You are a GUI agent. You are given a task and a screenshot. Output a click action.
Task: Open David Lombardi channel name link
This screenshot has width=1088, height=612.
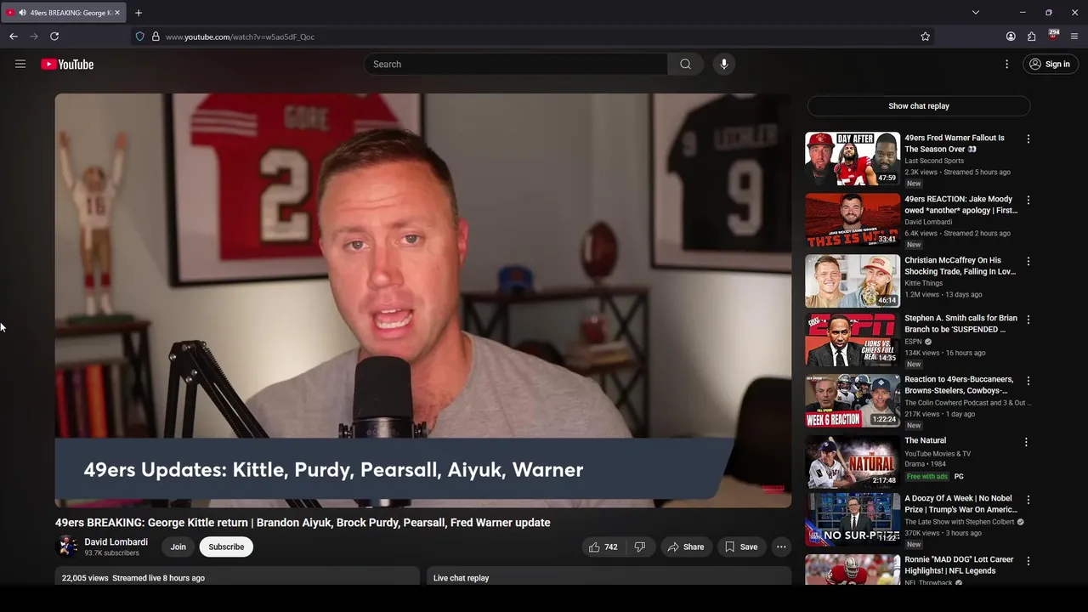click(x=116, y=541)
